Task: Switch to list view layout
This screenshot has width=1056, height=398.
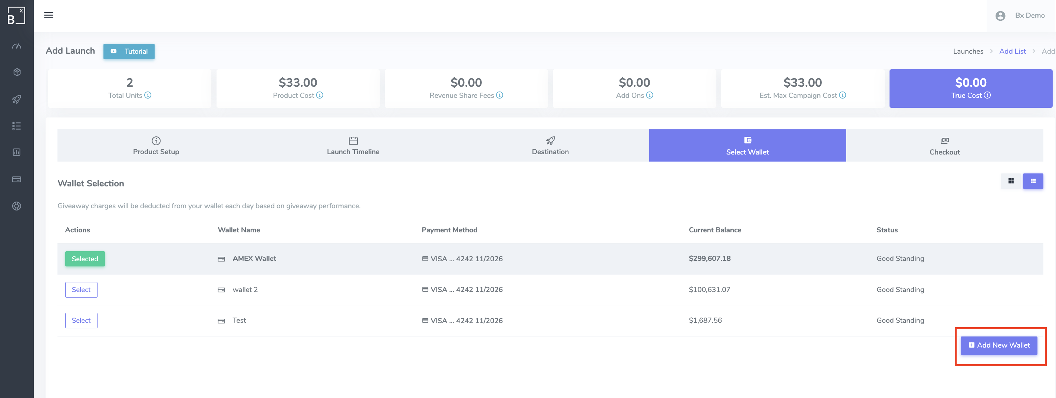Action: tap(1033, 181)
